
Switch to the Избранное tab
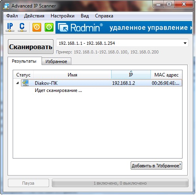(56, 61)
